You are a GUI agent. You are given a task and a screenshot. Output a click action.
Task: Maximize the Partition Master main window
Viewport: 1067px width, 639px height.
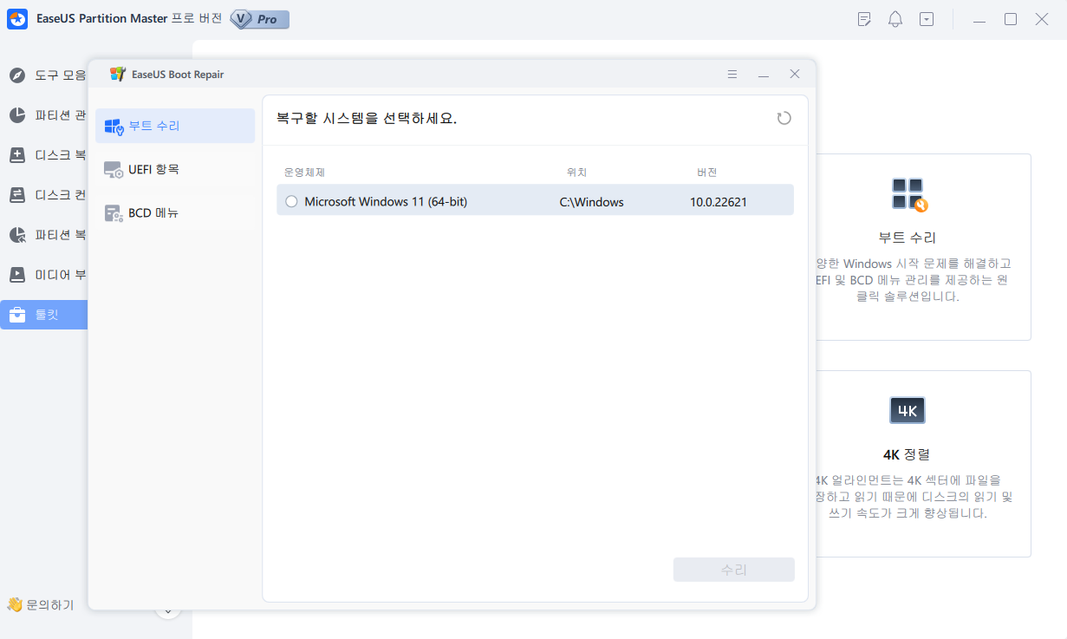tap(1011, 19)
